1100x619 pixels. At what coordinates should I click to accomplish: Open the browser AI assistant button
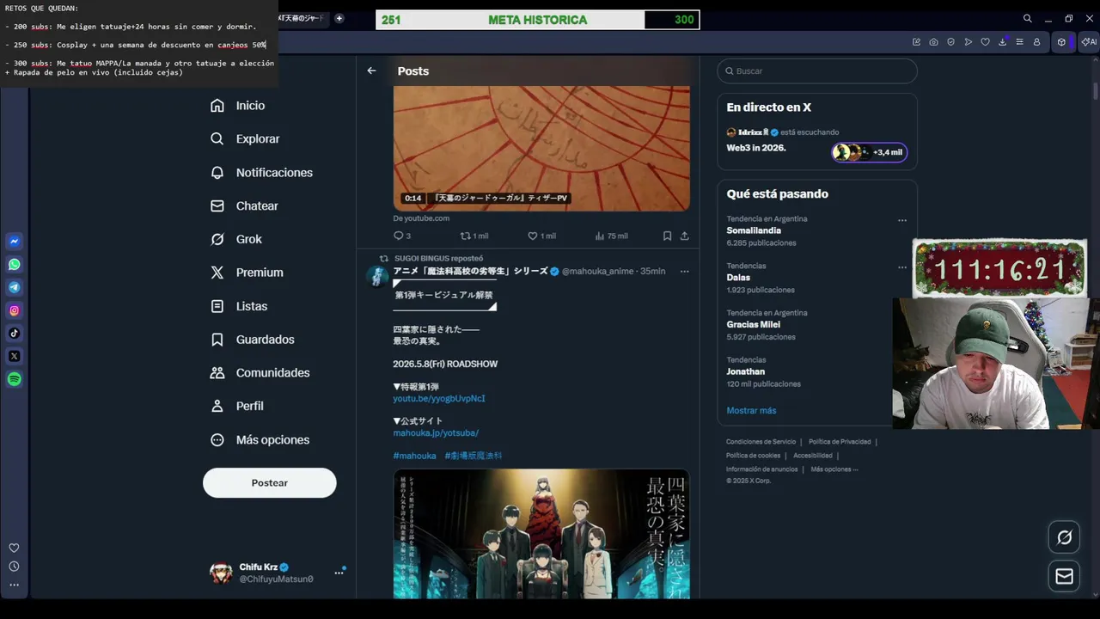pos(1089,42)
